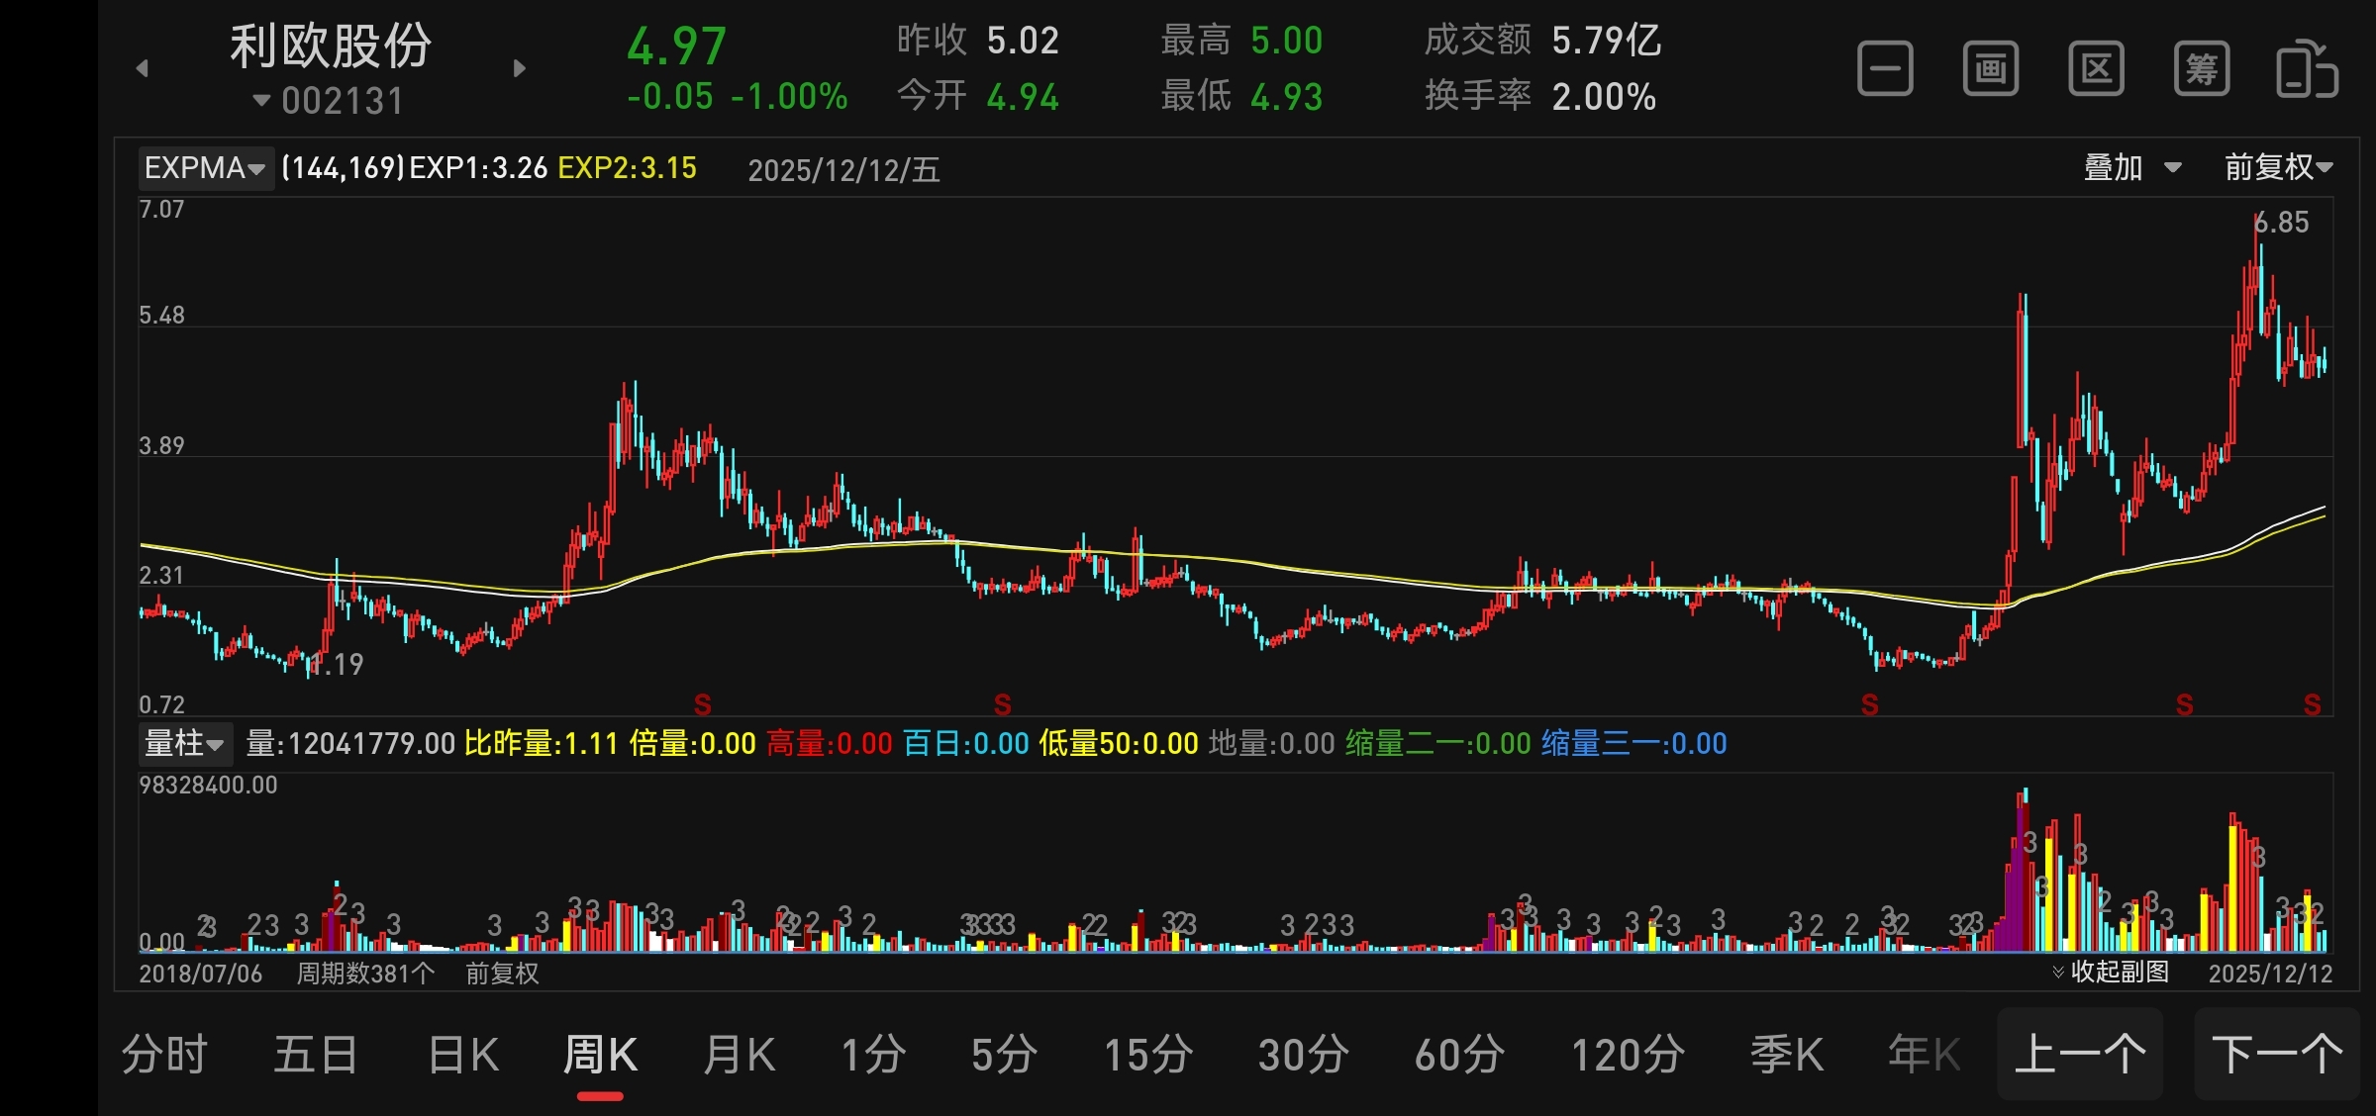The width and height of the screenshot is (2376, 1116).
Task: Switch to the 月K tab
Action: pos(739,1055)
